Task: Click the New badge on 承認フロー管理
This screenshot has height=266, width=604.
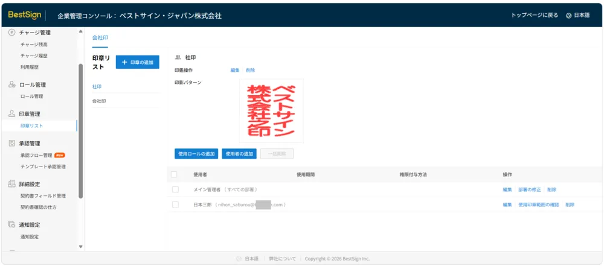Action: pos(60,155)
